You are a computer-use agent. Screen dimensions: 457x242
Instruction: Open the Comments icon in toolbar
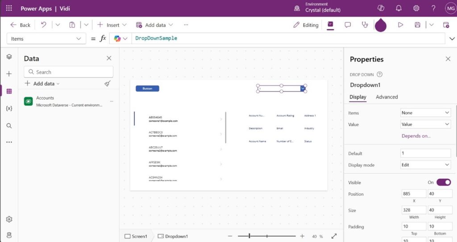click(348, 25)
